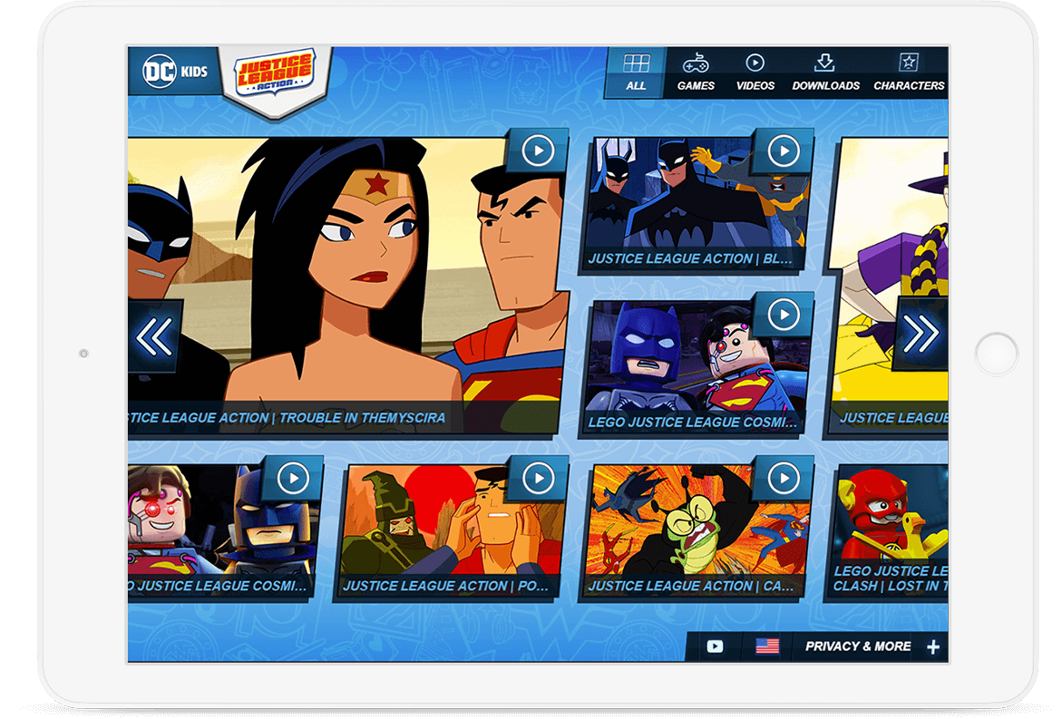Click the 'Clash | Lost in' caption text
Image resolution: width=1062 pixels, height=719 pixels.
[890, 587]
